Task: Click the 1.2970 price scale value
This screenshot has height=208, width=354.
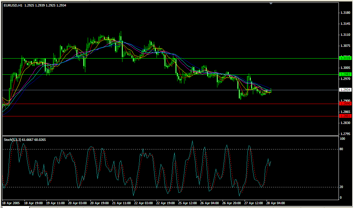Action: point(345,79)
